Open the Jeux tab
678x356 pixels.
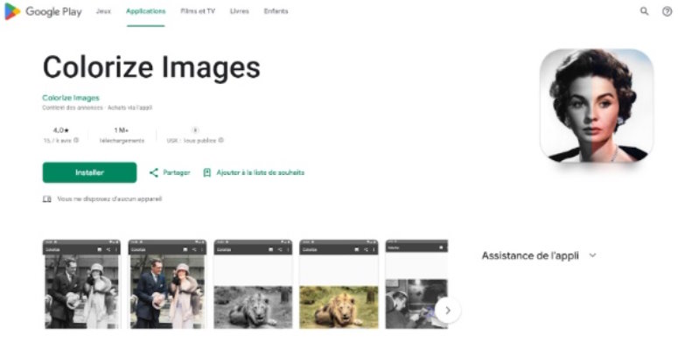(x=103, y=11)
